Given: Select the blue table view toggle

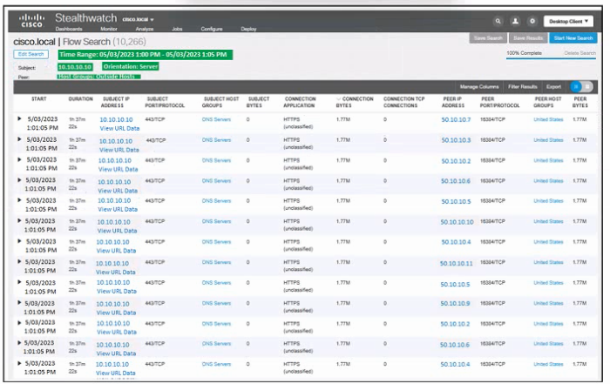Looking at the screenshot, I should [x=575, y=87].
